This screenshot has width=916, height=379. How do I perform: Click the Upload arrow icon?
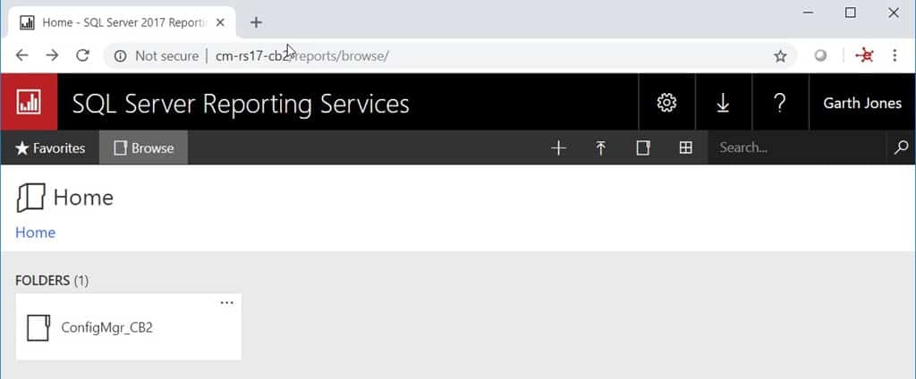tap(601, 148)
